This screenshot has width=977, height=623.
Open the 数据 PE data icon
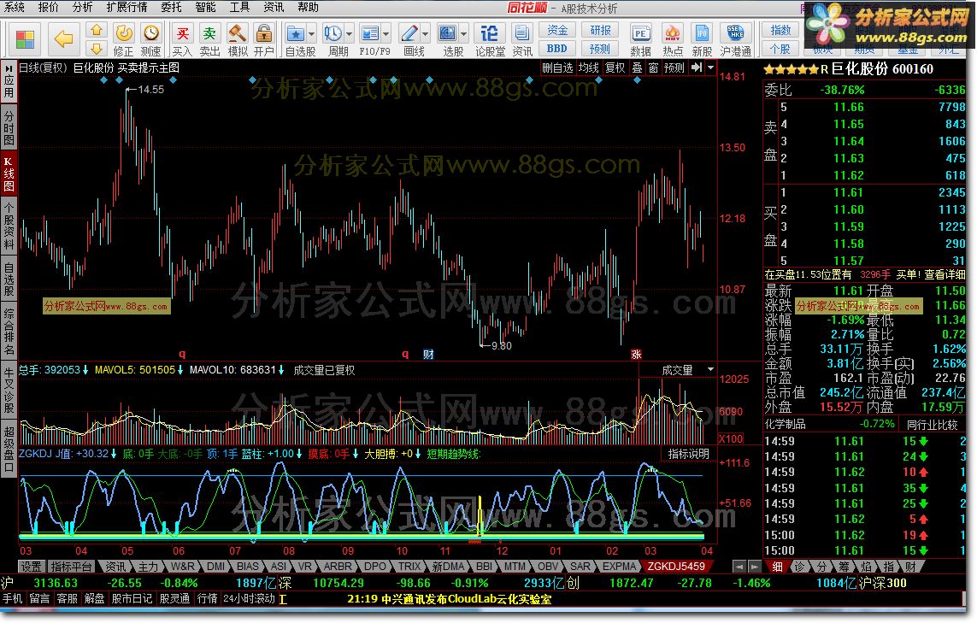(x=640, y=40)
